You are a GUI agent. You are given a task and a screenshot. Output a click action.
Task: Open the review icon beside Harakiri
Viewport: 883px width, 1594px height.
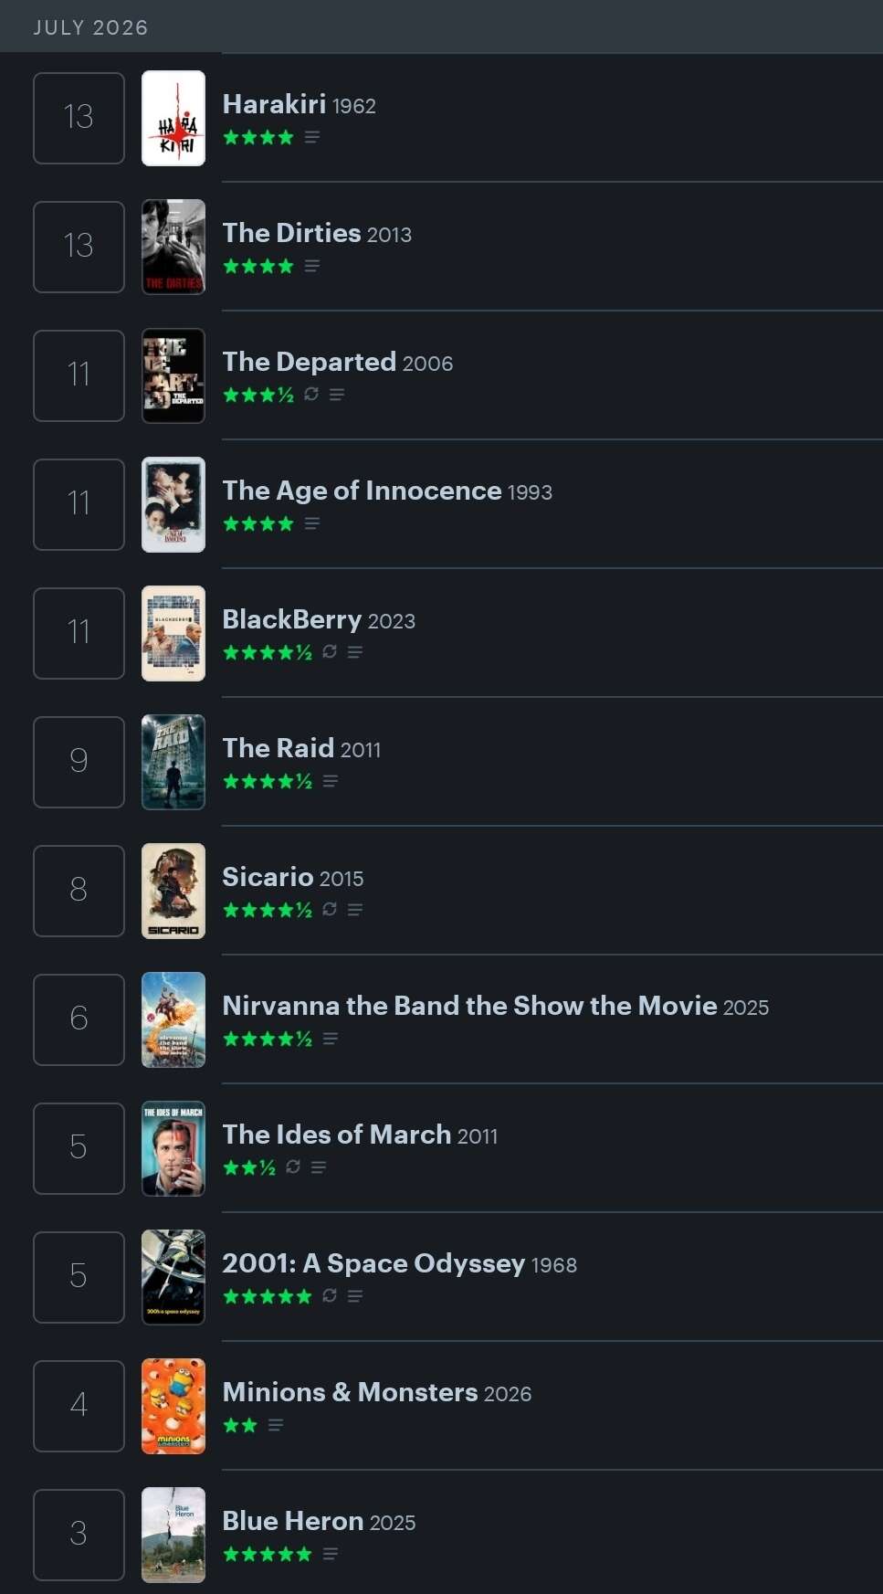click(x=312, y=137)
